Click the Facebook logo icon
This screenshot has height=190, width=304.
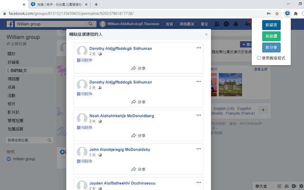click(9, 24)
